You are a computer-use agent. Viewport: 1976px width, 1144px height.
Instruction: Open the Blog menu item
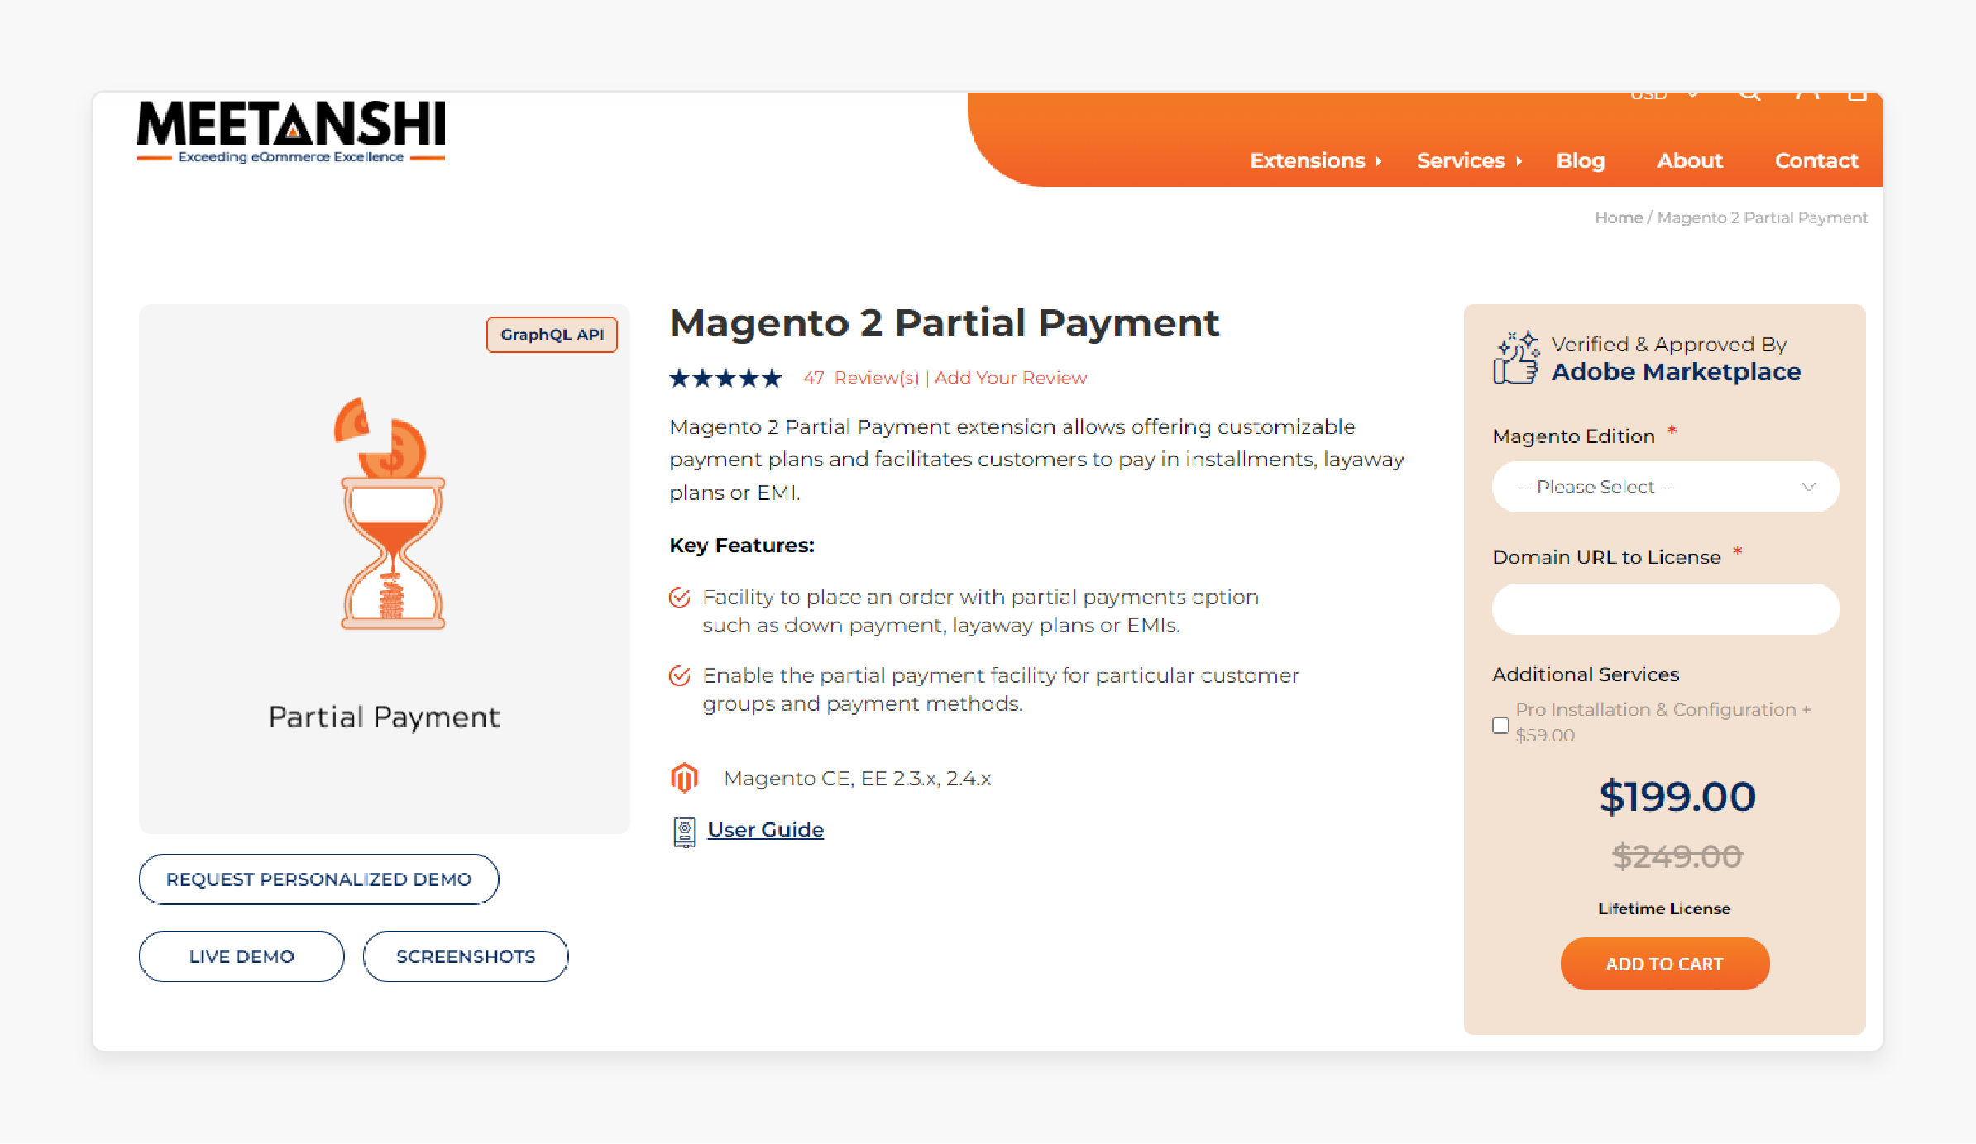pos(1581,160)
